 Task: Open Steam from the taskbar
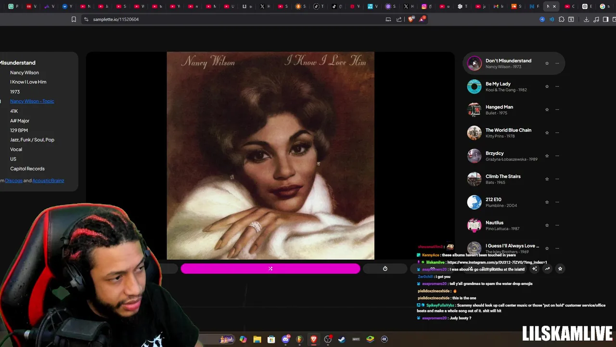[342, 339]
